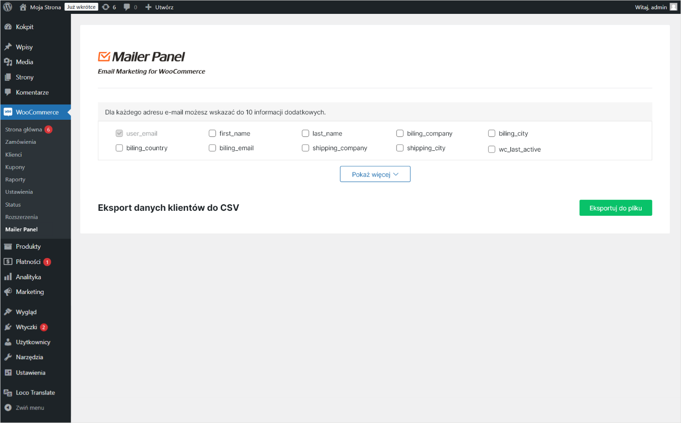Screen dimensions: 681x423
Task: Open Rozszerzenia in WooCommerce submenu
Action: [21, 217]
